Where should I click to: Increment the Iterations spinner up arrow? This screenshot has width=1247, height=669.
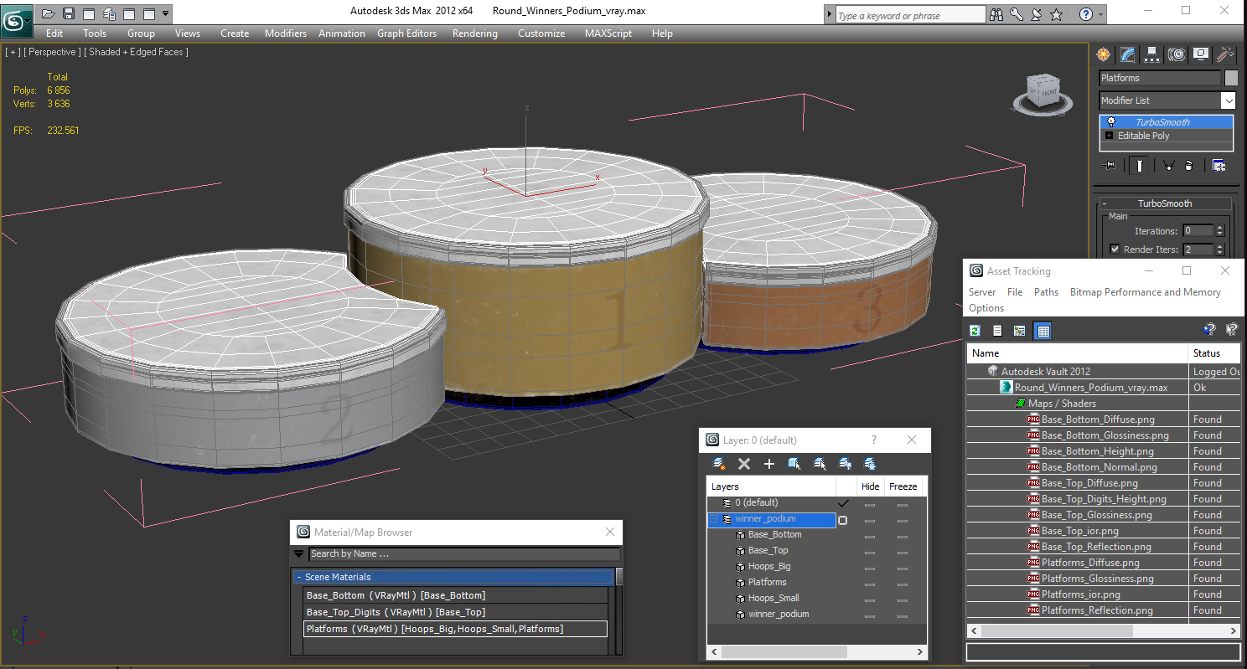tap(1219, 228)
